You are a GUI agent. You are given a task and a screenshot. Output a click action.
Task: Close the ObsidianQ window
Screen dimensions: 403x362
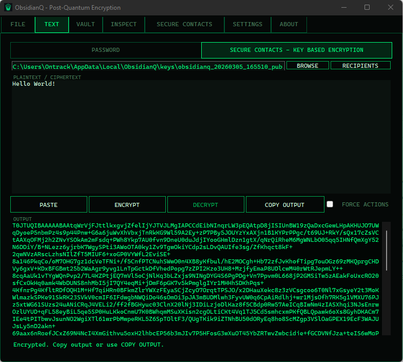tap(390, 8)
